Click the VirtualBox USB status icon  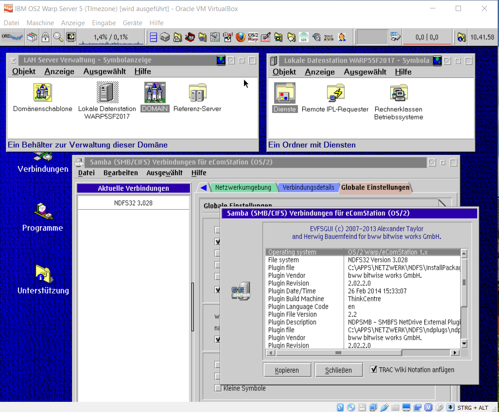(x=385, y=407)
